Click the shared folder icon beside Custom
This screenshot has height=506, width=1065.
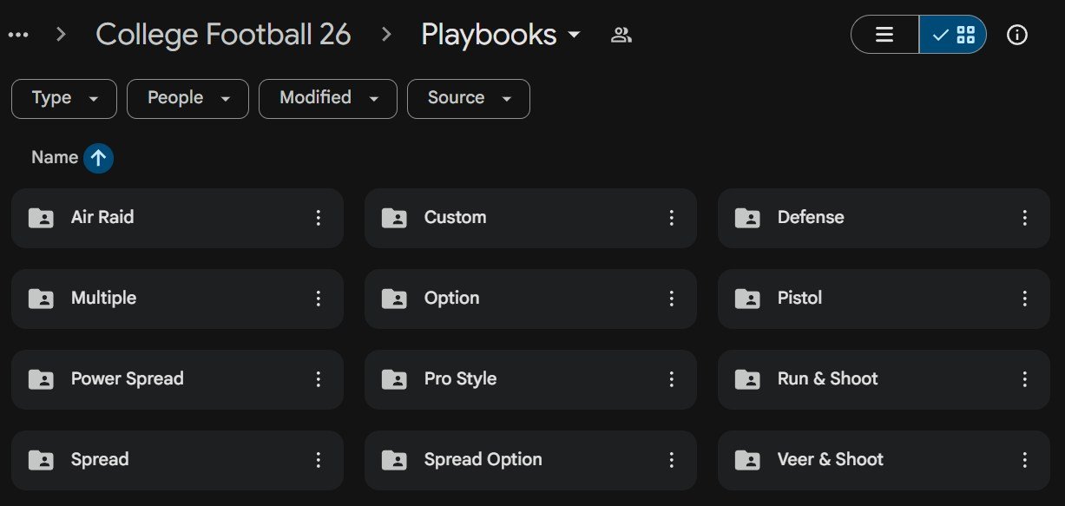tap(394, 218)
